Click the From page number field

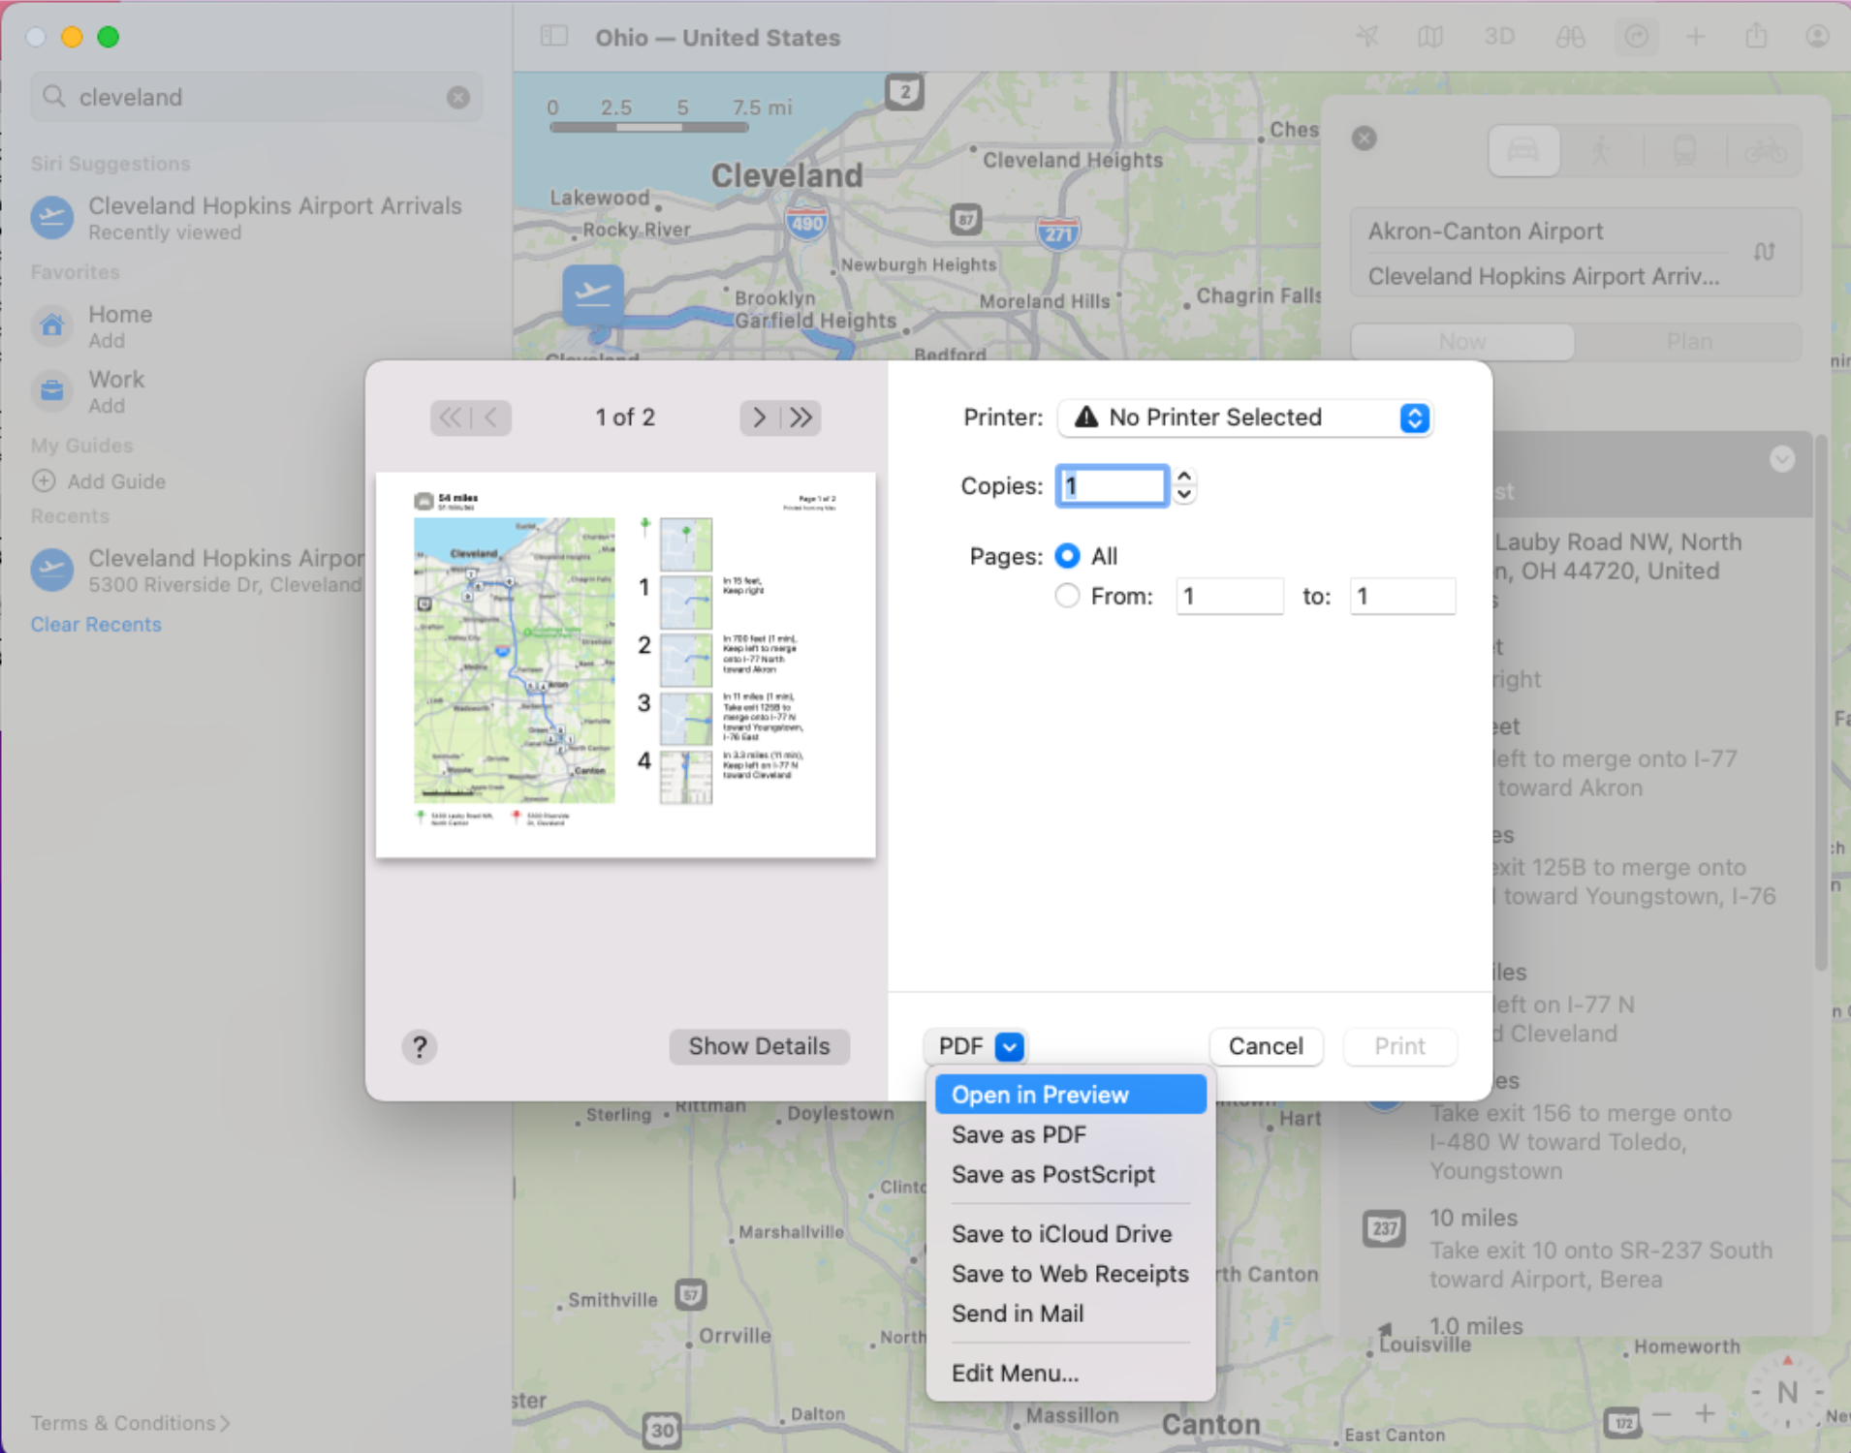coord(1230,596)
